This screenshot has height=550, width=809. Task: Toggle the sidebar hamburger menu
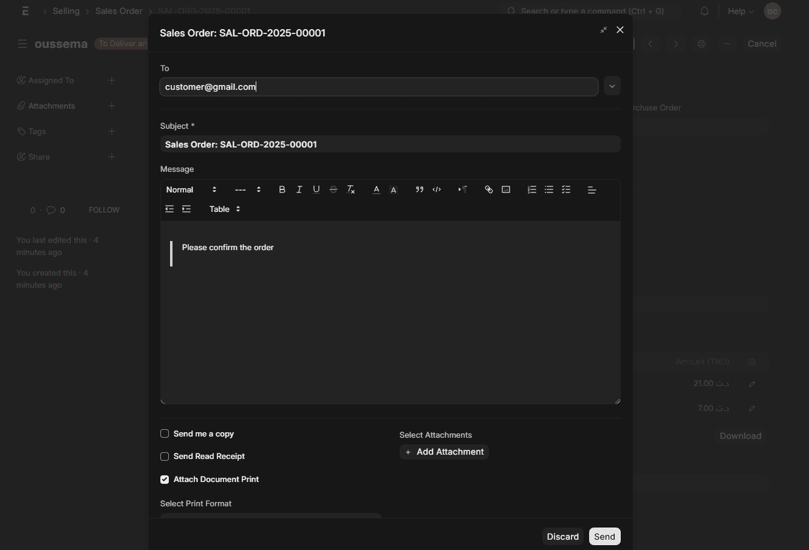pyautogui.click(x=22, y=44)
